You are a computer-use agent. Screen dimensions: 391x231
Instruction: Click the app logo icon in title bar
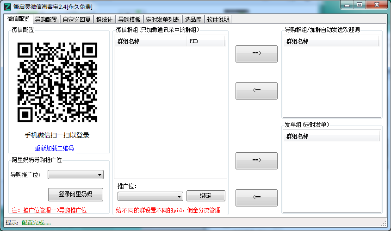pyautogui.click(x=7, y=7)
